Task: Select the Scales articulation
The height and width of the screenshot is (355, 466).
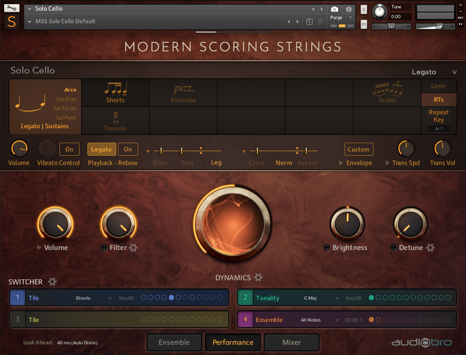Action: (x=387, y=93)
